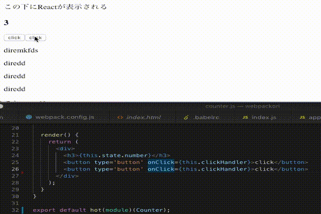Image resolution: width=321 pixels, height=214 pixels.
Task: Click the second 'click' button under the cursor
Action: coord(36,37)
